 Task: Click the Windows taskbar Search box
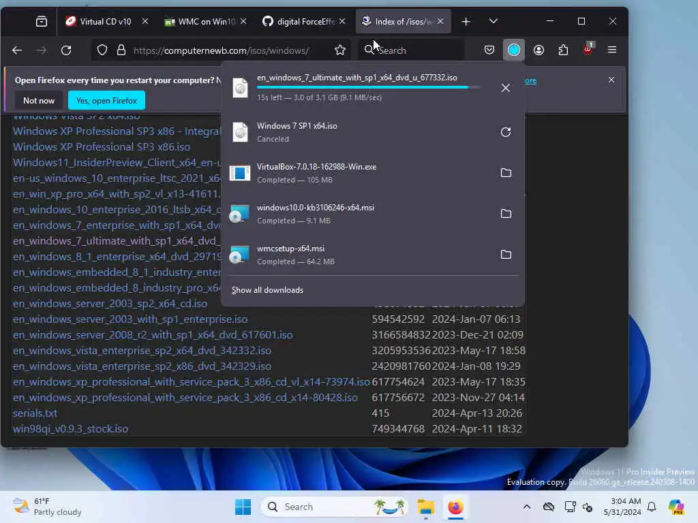point(335,507)
